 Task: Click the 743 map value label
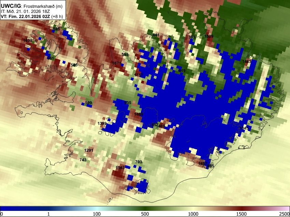(83, 160)
